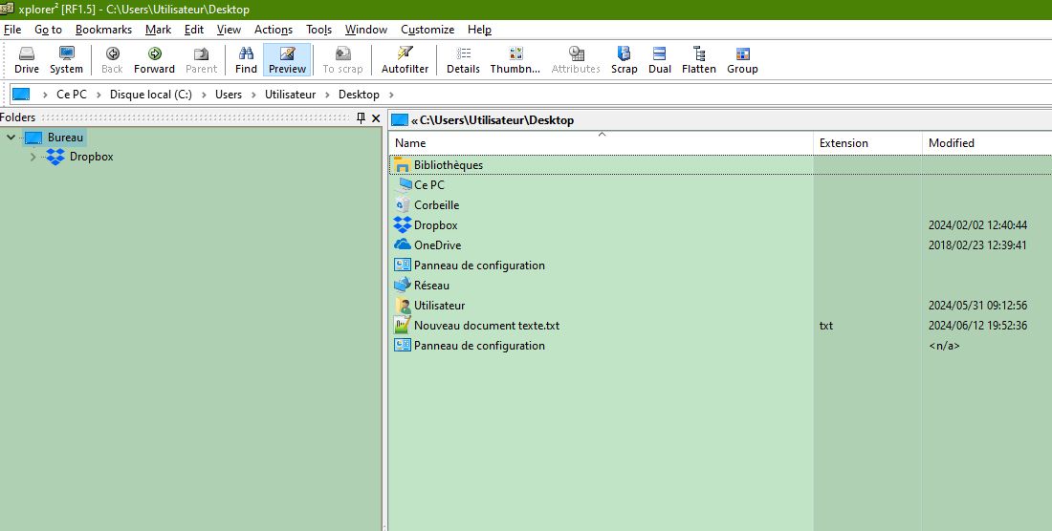Go Forward using the toolbar arrow

[x=154, y=59]
